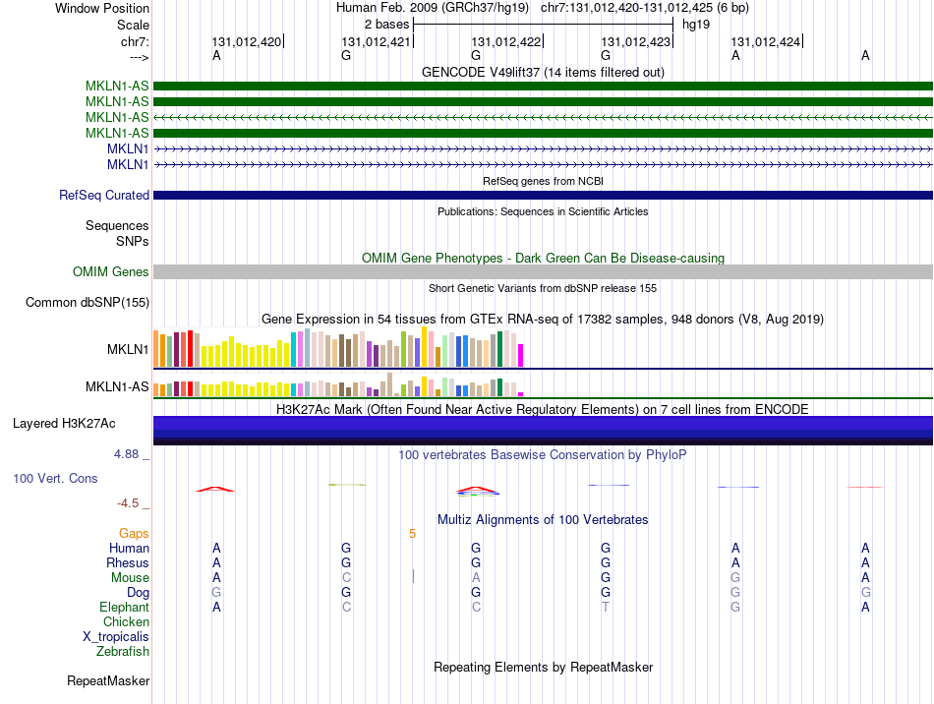The image size is (934, 704).
Task: Open the OMIM Gene Phenotypes track title
Action: click(x=543, y=258)
